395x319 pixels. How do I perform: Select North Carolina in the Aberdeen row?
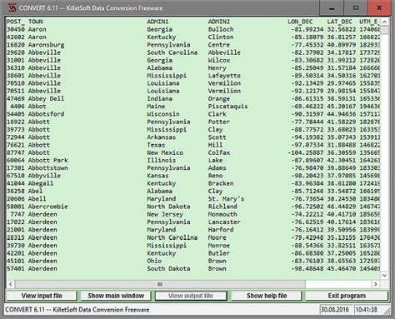point(172,237)
